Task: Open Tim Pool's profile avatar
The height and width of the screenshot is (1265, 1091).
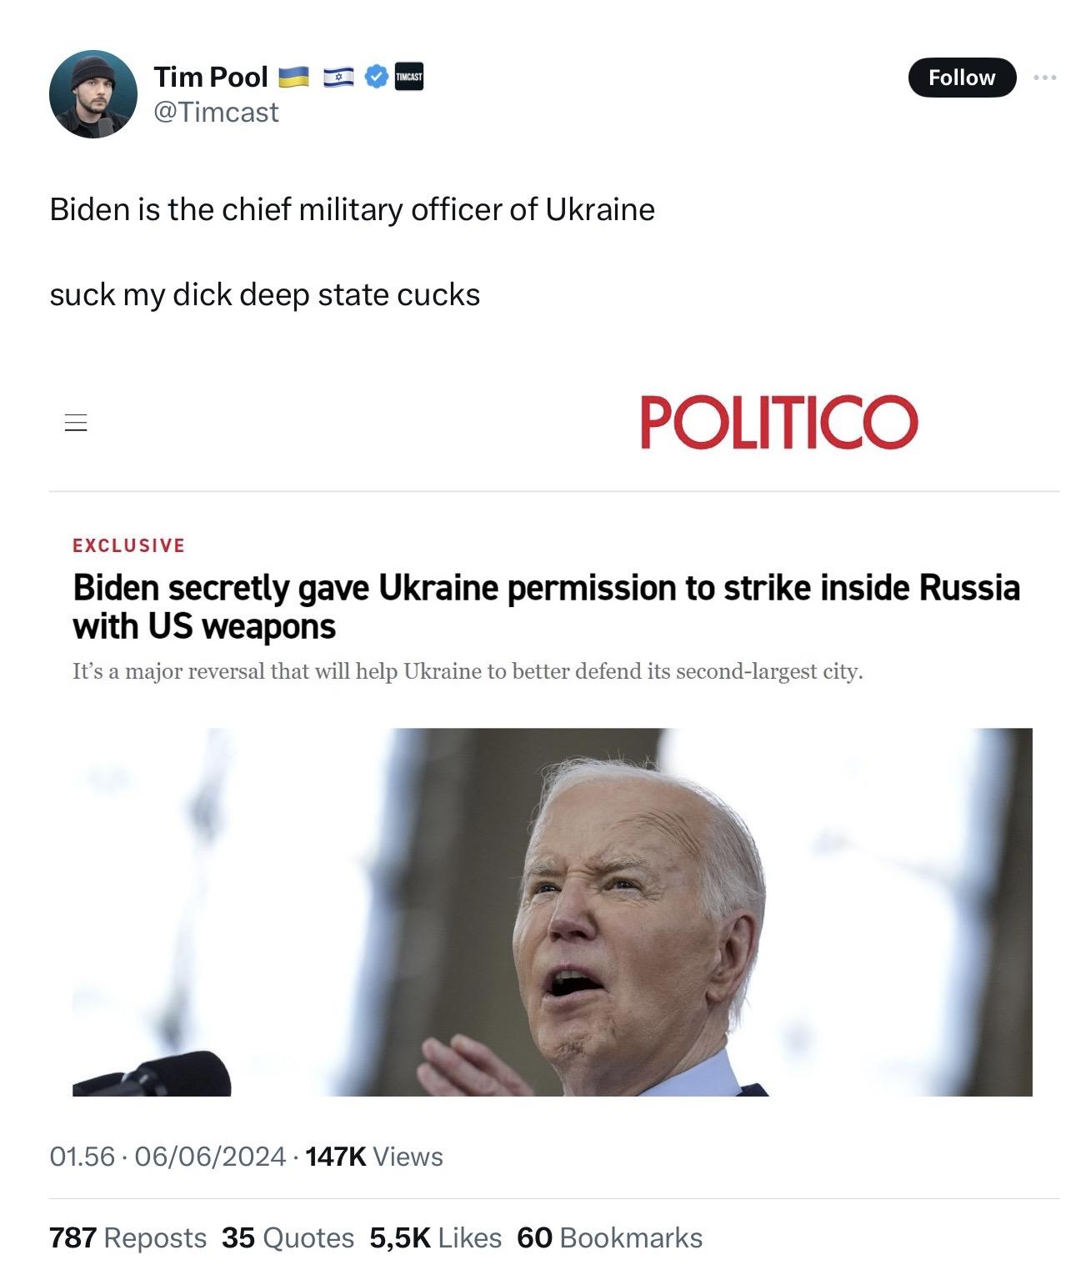Action: tap(93, 94)
